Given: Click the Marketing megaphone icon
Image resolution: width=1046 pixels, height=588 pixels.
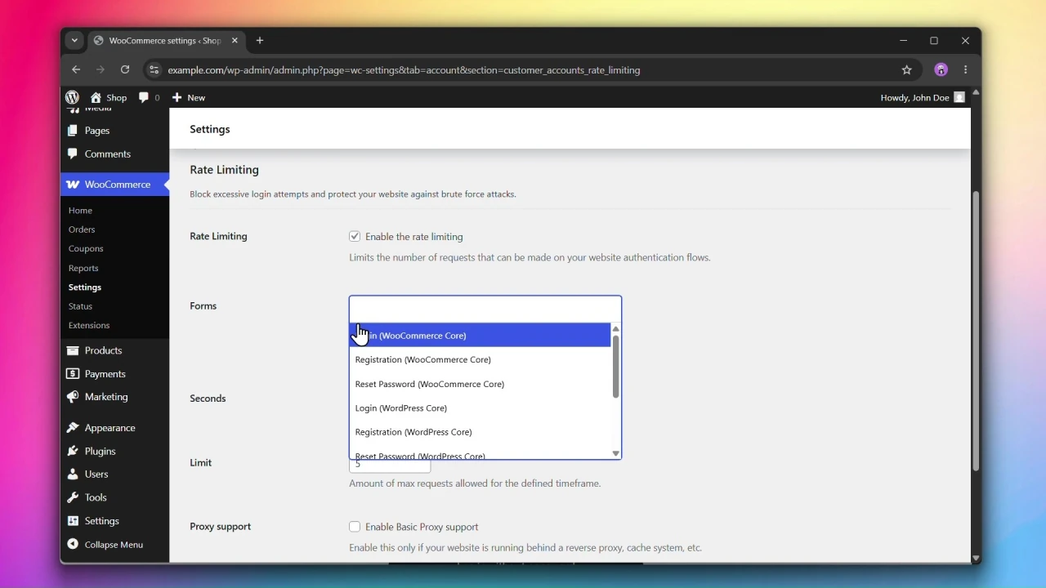Looking at the screenshot, I should coord(73,398).
